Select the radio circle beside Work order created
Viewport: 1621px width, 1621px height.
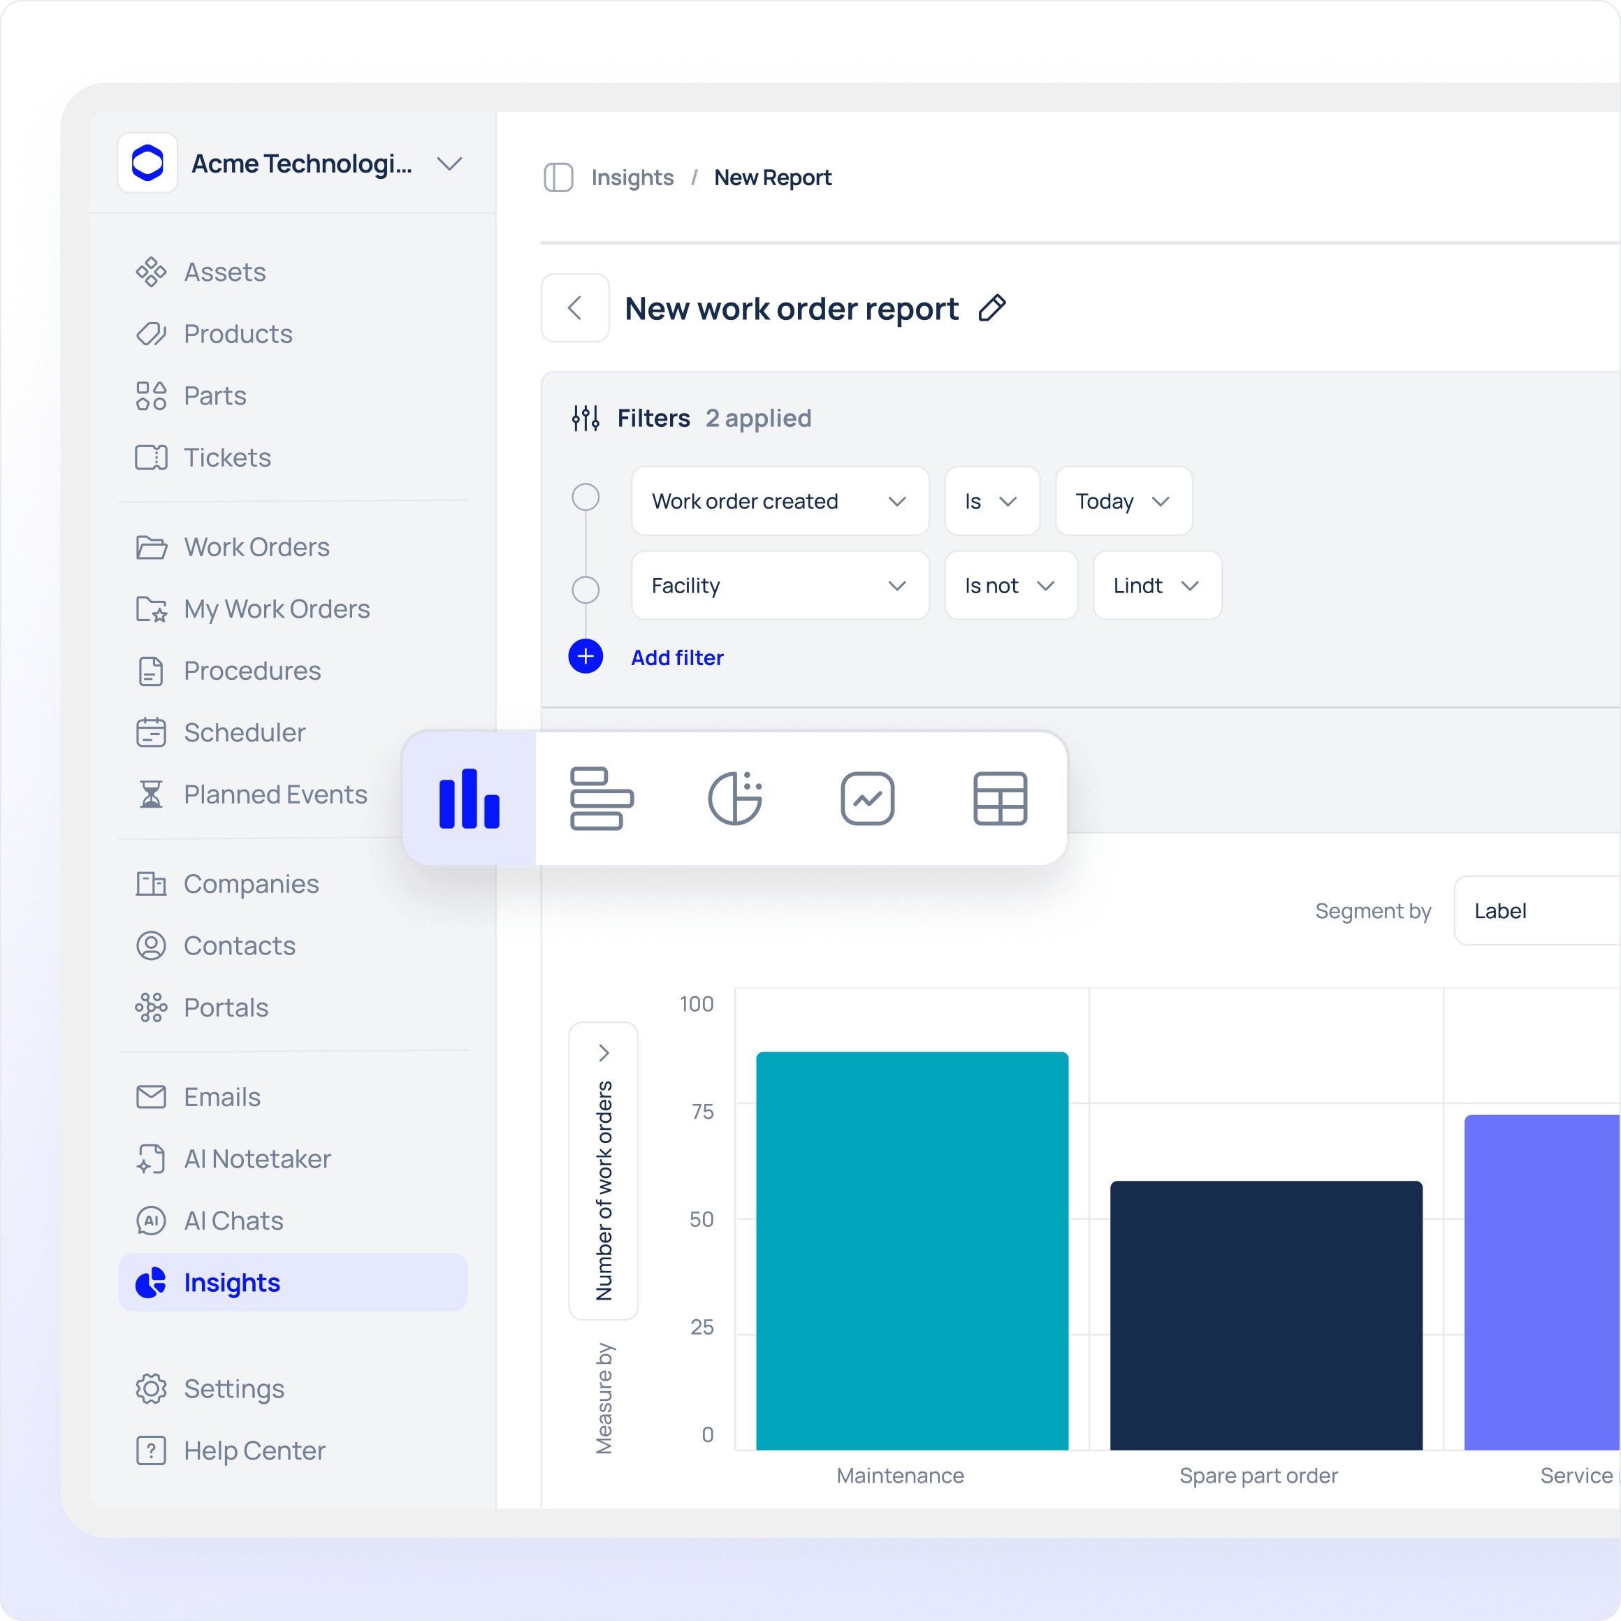(586, 497)
